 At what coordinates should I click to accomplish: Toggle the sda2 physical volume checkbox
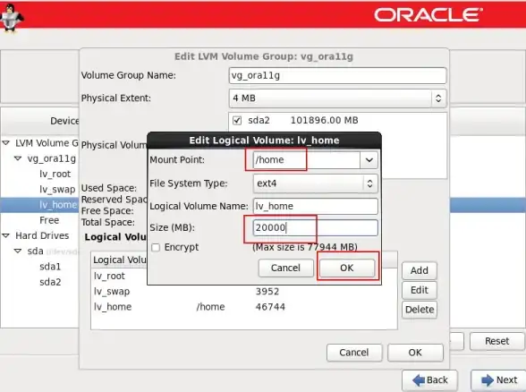[x=237, y=121]
